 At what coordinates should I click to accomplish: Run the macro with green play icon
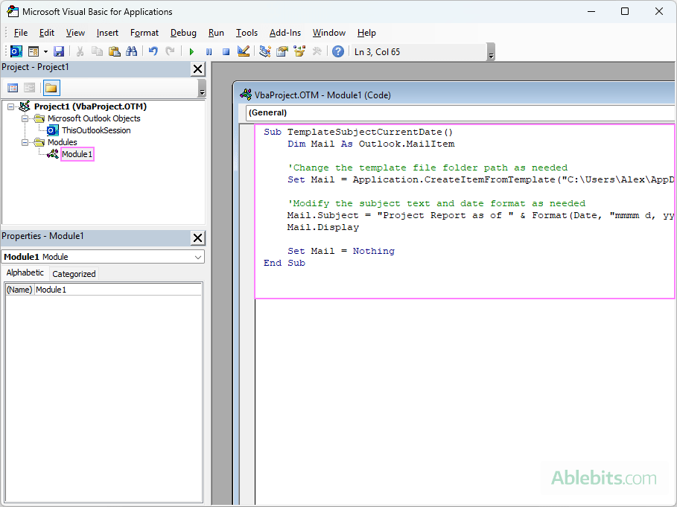click(191, 52)
